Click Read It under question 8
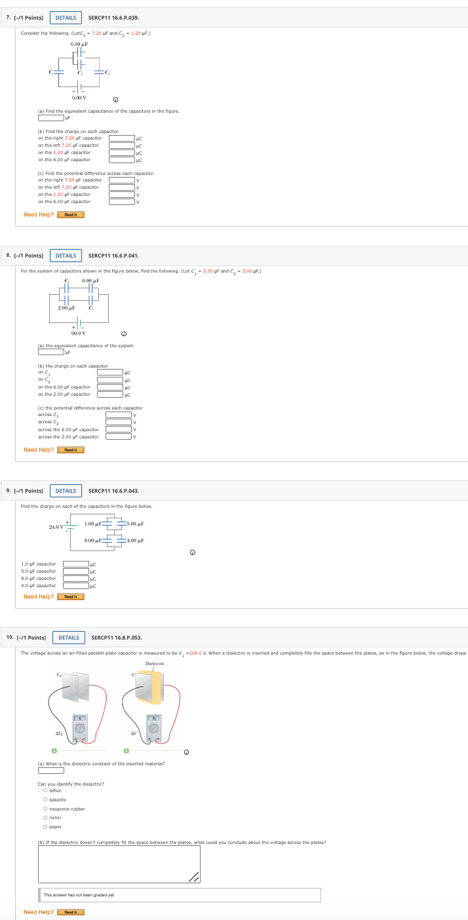This screenshot has width=468, height=920. [x=71, y=450]
